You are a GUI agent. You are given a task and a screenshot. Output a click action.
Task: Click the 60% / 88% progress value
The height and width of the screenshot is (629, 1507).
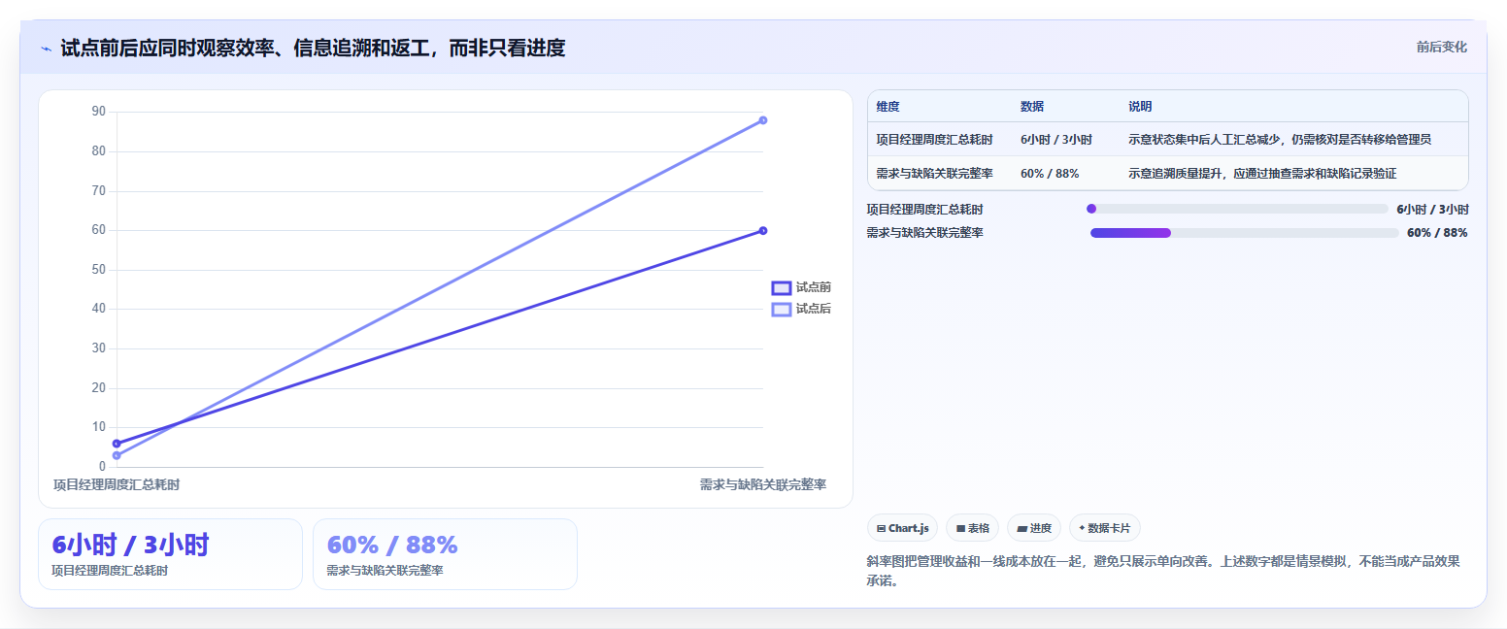click(1437, 233)
